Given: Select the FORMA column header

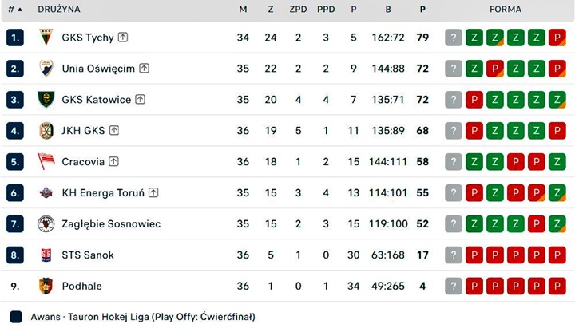Looking at the screenshot, I should point(506,9).
